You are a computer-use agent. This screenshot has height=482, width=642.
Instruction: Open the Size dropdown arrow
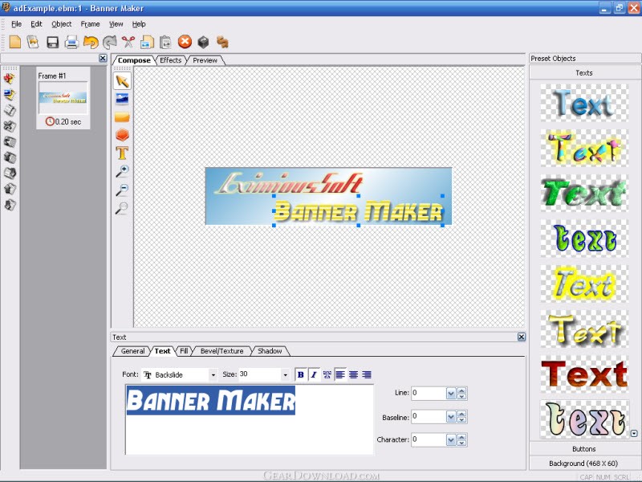(285, 374)
